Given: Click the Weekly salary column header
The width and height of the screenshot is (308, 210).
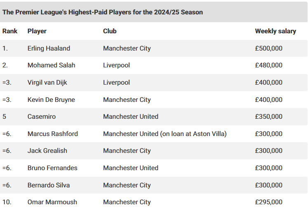Looking at the screenshot, I should tap(275, 31).
